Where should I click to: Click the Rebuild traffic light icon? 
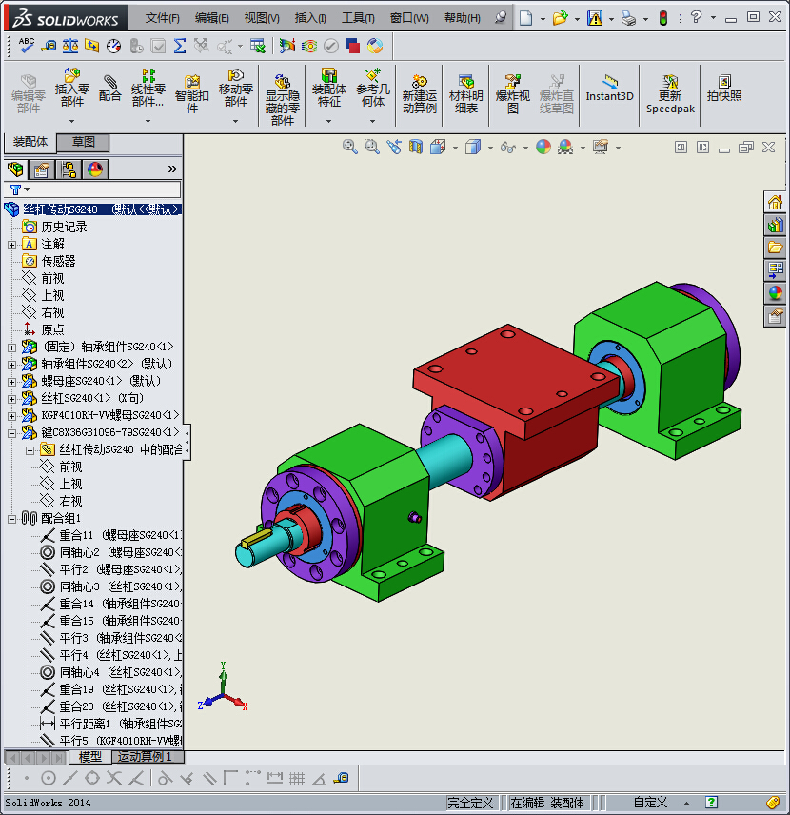pos(663,19)
